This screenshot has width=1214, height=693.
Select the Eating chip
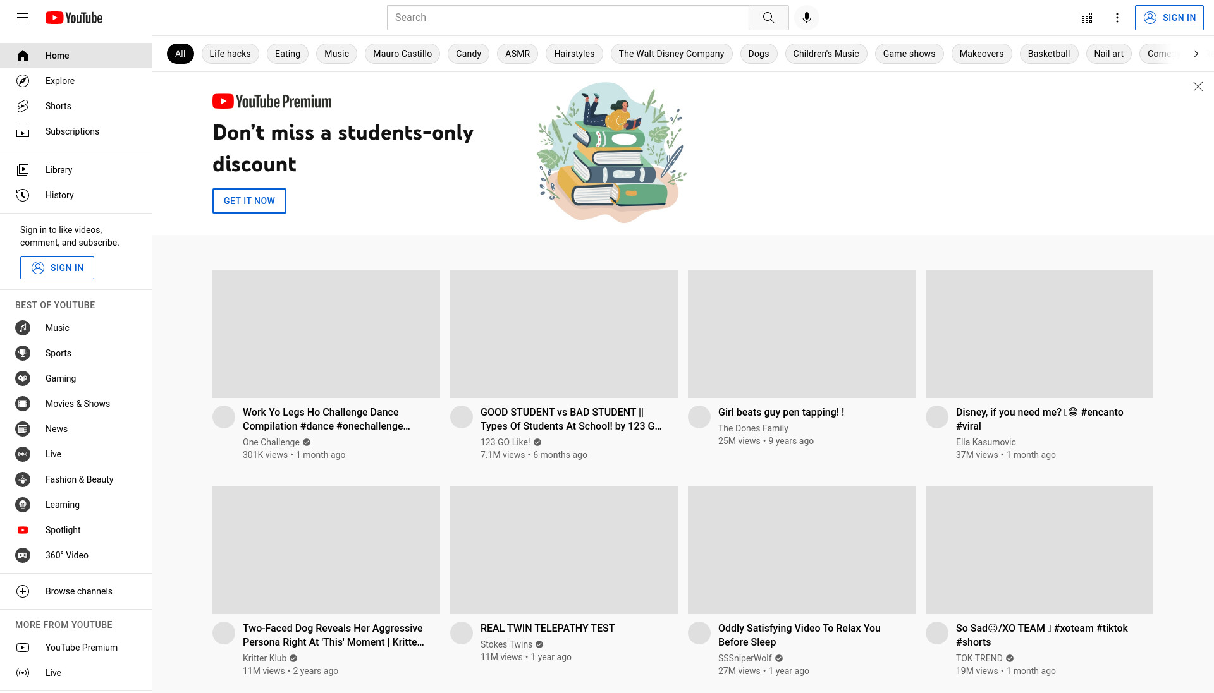click(288, 54)
